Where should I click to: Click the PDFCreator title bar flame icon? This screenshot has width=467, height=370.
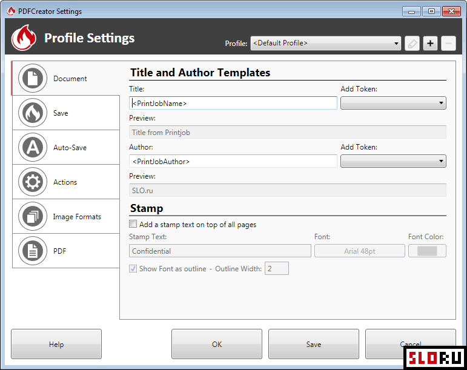tap(12, 11)
